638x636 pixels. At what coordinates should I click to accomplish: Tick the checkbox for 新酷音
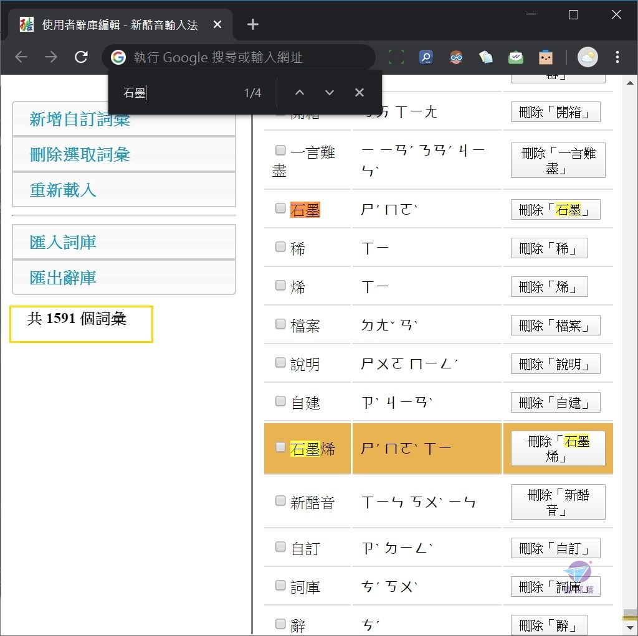(280, 501)
